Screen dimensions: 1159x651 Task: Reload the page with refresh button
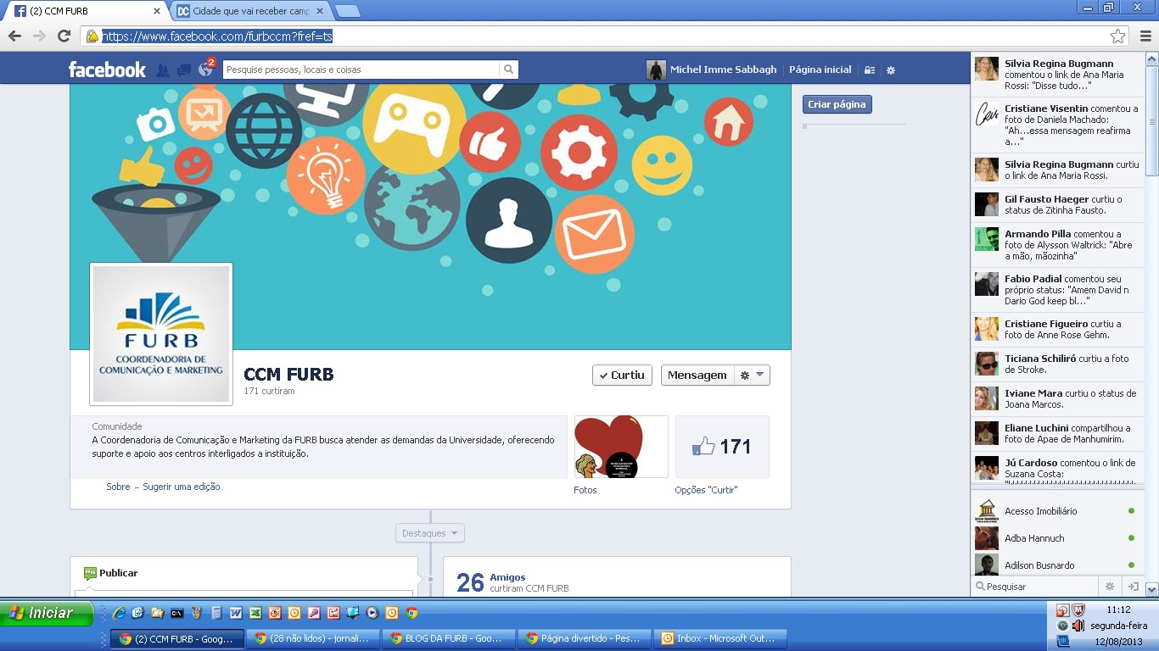[x=64, y=36]
